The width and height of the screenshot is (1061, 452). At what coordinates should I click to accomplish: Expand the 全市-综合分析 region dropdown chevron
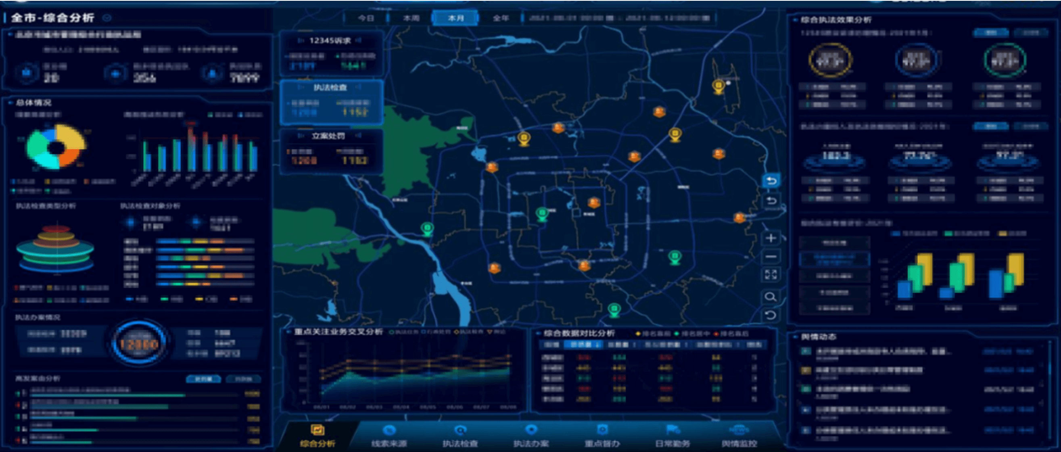107,18
